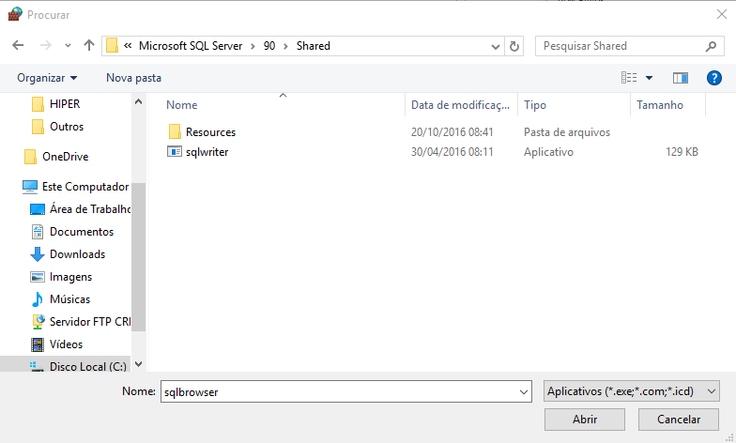736x443 pixels.
Task: Toggle the preview pane icon
Action: point(681,78)
